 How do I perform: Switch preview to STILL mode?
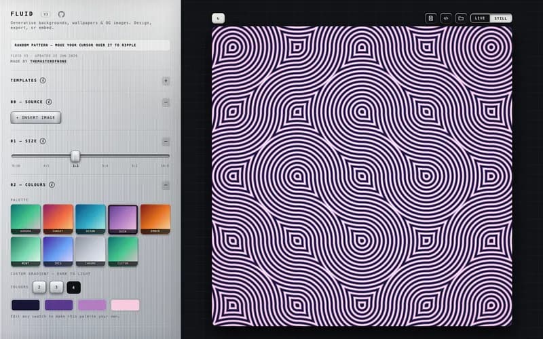click(x=500, y=18)
